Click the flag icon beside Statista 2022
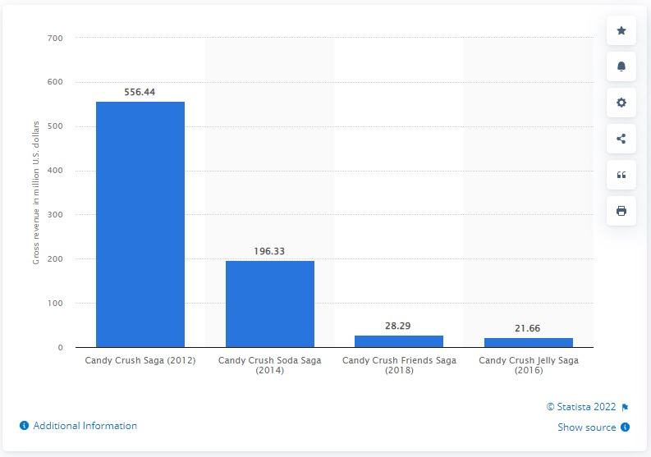Screen dimensions: 651x457 [x=625, y=408]
